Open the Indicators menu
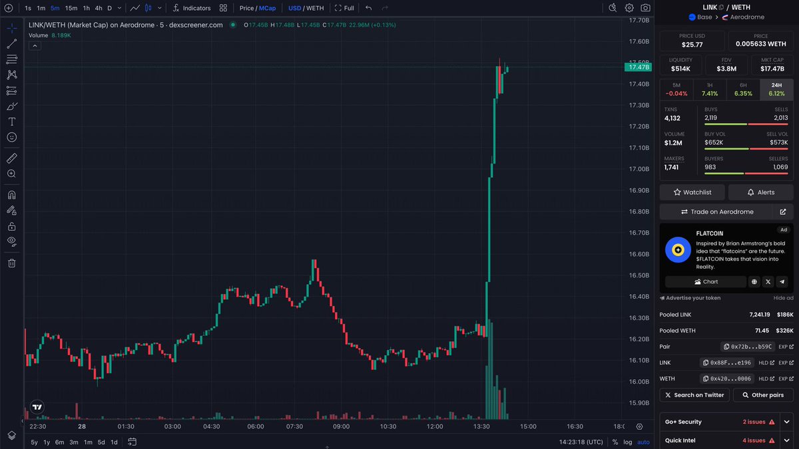 [x=191, y=8]
